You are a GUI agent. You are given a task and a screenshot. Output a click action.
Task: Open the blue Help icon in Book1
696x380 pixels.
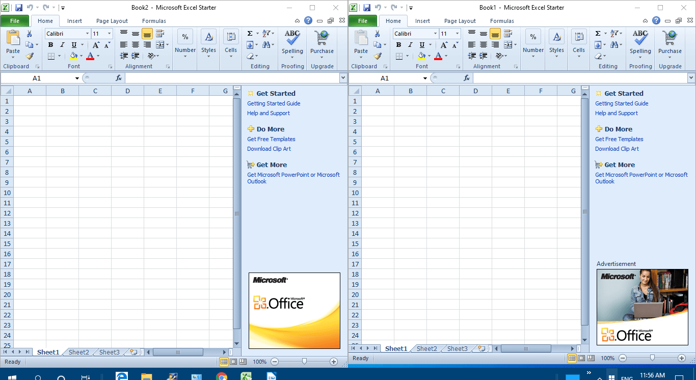[x=656, y=21]
